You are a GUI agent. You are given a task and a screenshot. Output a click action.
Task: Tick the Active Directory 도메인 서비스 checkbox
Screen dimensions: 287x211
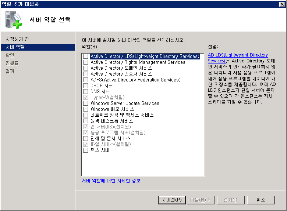(86, 68)
